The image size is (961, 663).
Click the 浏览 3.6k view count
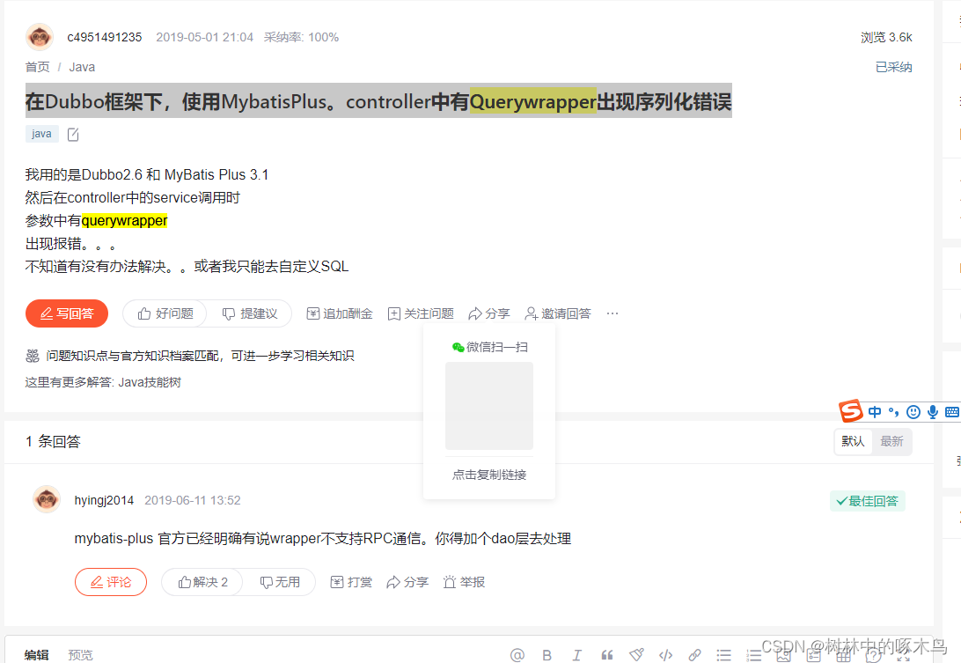click(x=886, y=37)
